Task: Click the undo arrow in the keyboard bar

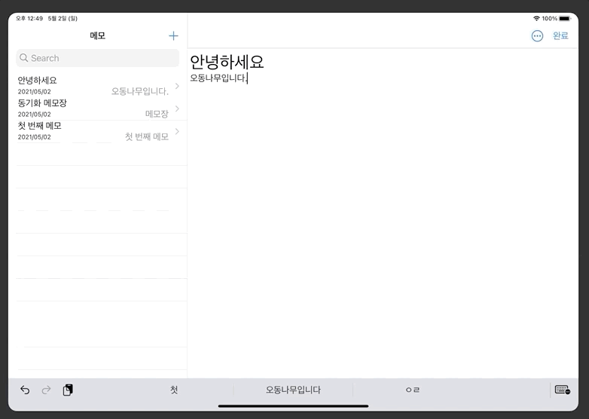Action: coord(25,390)
